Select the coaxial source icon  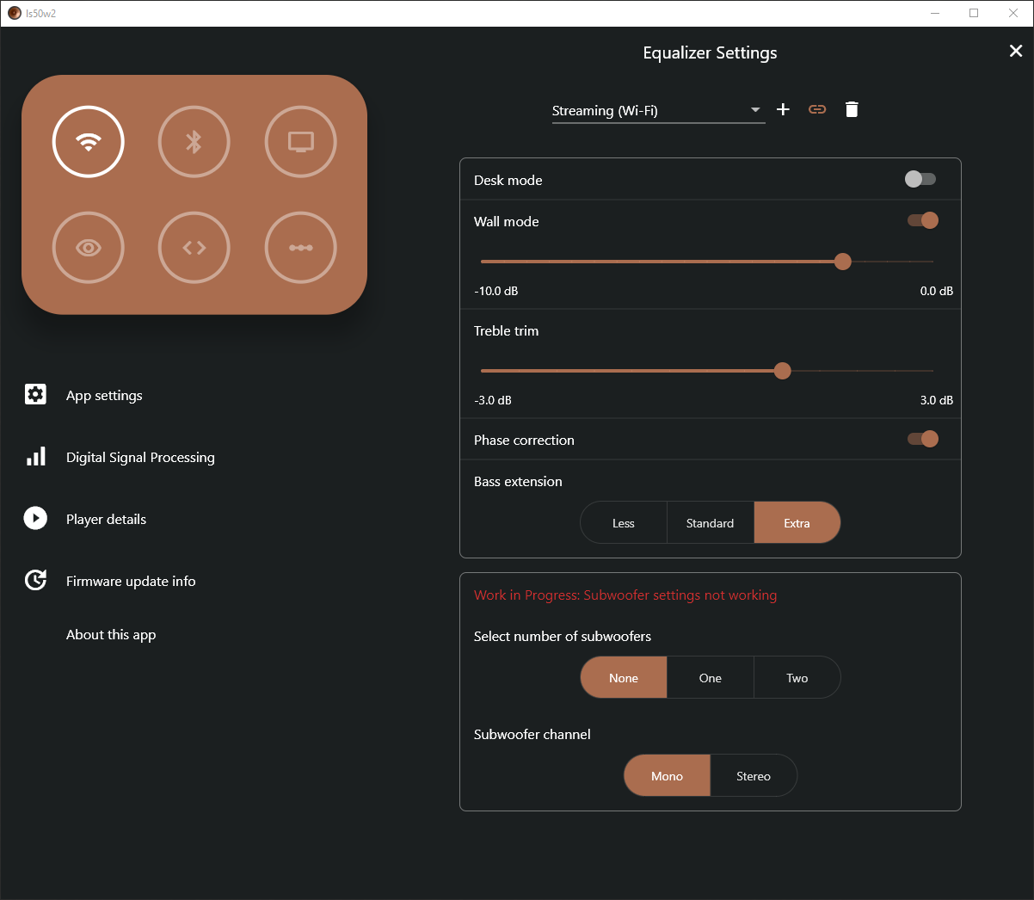[x=194, y=247]
